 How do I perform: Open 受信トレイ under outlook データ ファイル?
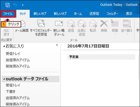click(13, 85)
